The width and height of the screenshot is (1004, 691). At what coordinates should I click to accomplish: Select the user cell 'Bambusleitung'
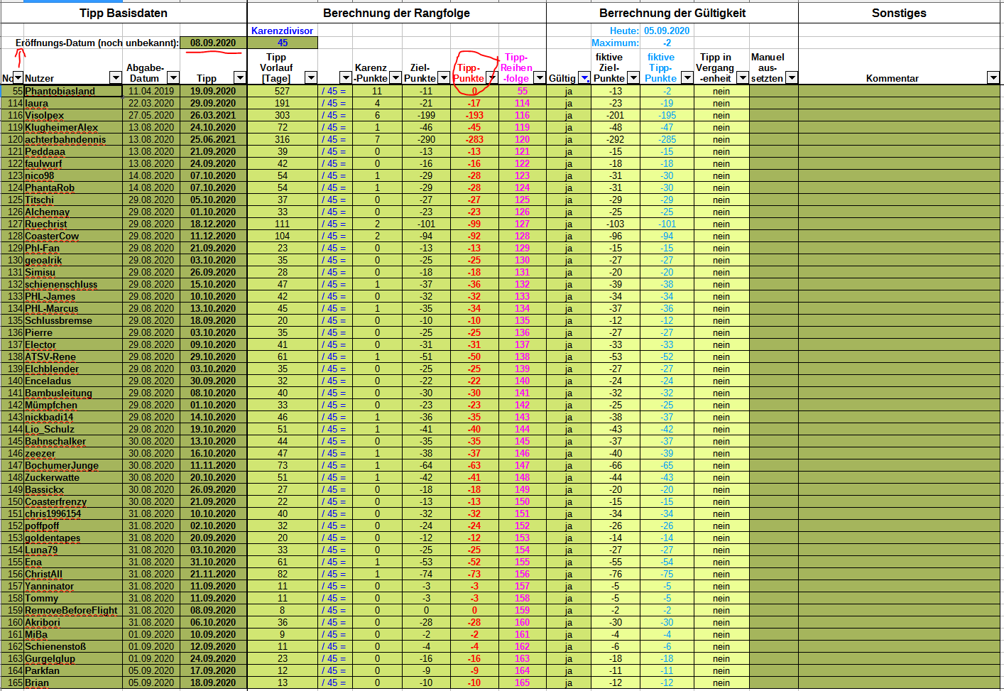(73, 393)
